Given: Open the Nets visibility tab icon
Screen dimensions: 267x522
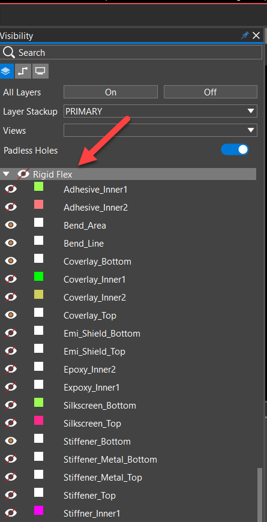Looking at the screenshot, I should pyautogui.click(x=23, y=71).
